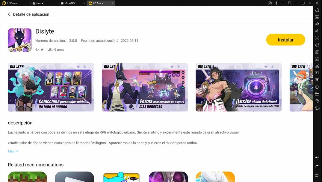
Task: Click the Dislyte title text
Action: click(x=45, y=31)
